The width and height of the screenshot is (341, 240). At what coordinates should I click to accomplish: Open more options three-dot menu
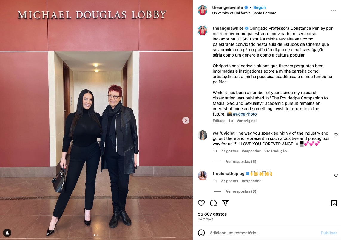pos(333,10)
